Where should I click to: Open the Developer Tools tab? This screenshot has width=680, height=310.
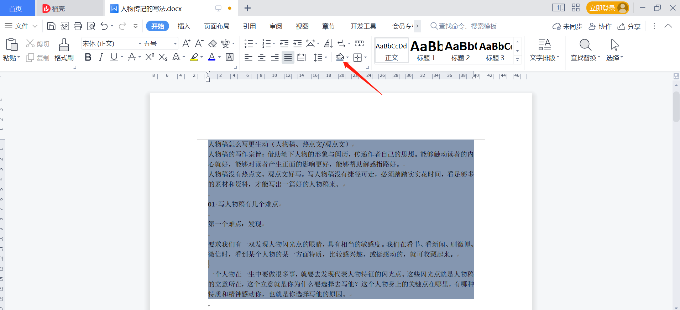point(363,26)
